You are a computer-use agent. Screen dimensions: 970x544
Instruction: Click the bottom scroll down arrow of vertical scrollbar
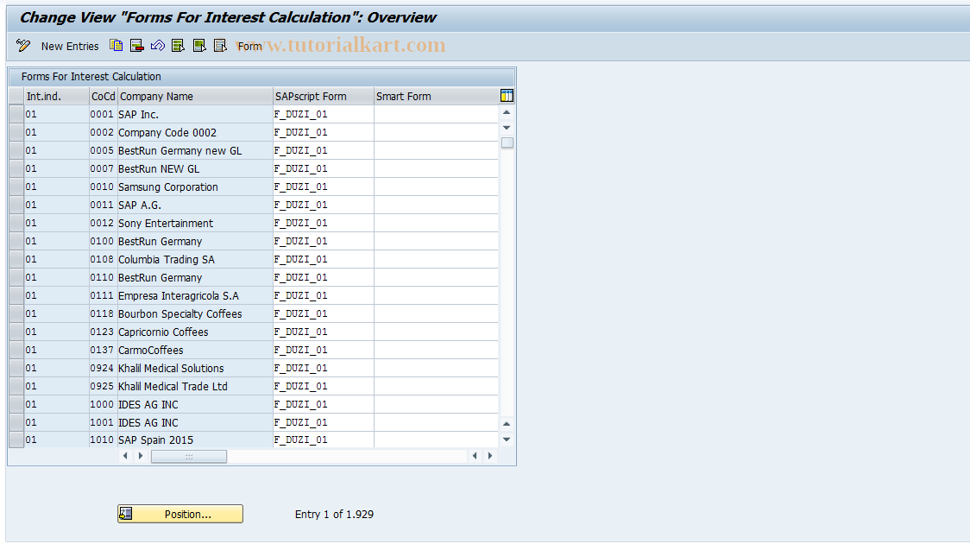tap(507, 440)
